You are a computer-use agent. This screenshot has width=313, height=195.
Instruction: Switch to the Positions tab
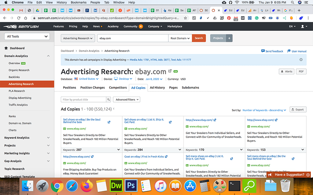pyautogui.click(x=69, y=87)
